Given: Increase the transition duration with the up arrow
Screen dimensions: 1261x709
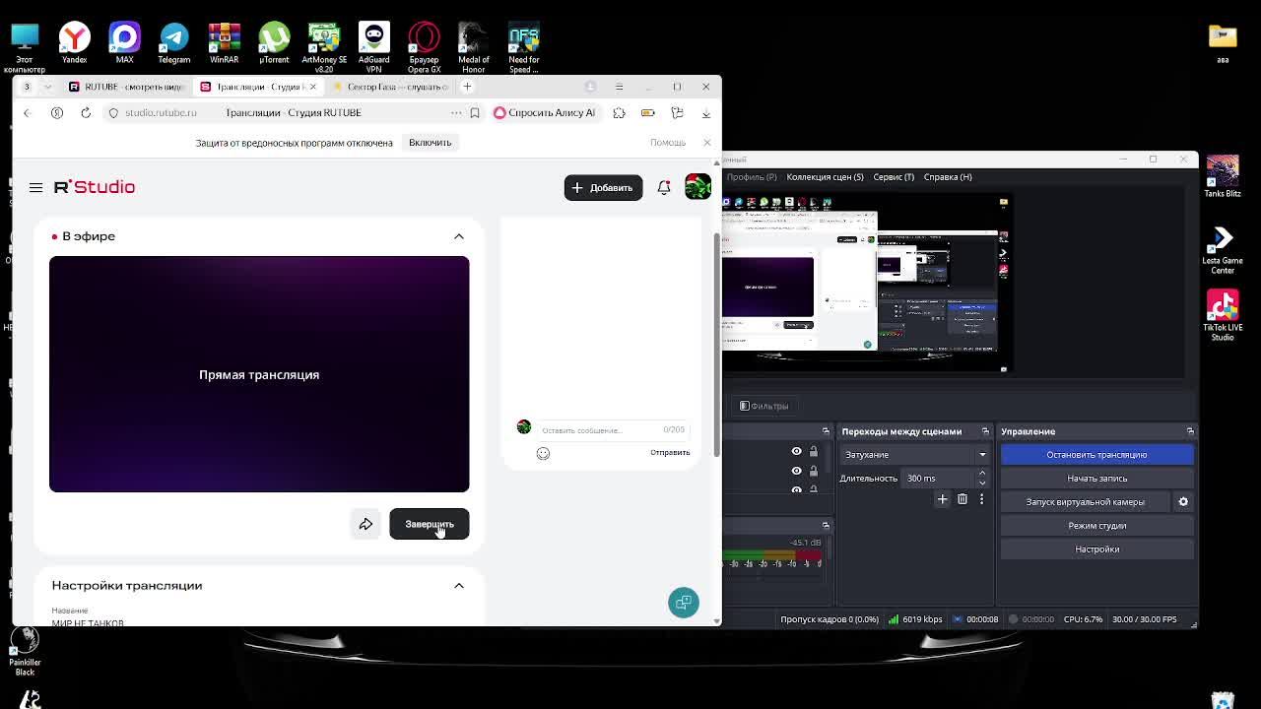Looking at the screenshot, I should [x=982, y=474].
